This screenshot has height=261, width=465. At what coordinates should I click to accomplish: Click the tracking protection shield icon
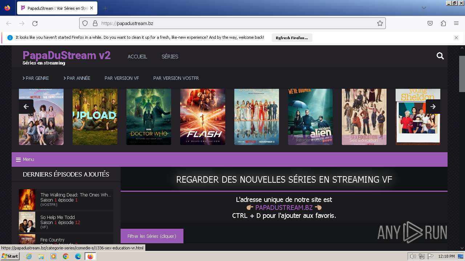coord(85,23)
